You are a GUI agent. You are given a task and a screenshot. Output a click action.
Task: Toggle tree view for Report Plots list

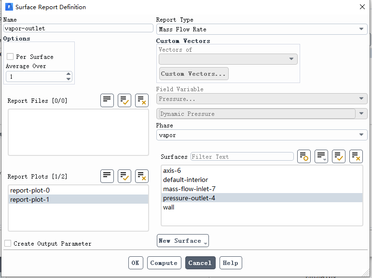pyautogui.click(x=107, y=176)
